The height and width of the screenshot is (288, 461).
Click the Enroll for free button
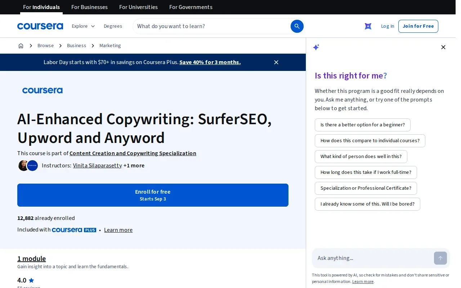tap(153, 195)
